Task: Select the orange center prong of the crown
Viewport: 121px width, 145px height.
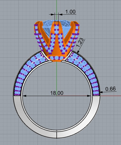Action: pyautogui.click(x=56, y=39)
